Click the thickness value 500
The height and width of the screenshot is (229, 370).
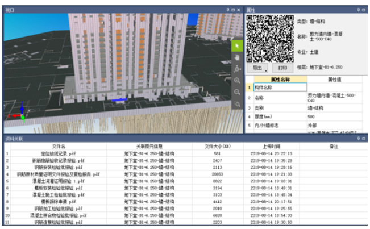coord(311,116)
